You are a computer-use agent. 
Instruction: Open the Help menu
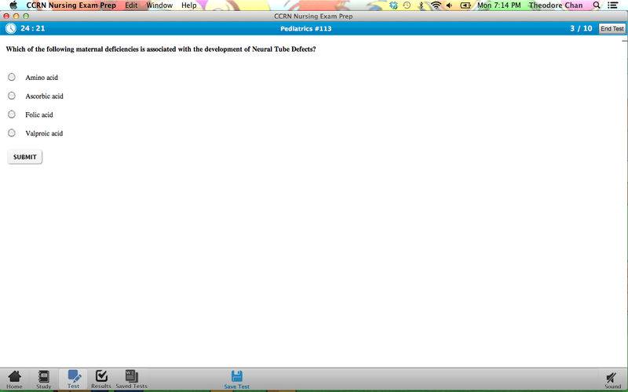click(x=188, y=5)
